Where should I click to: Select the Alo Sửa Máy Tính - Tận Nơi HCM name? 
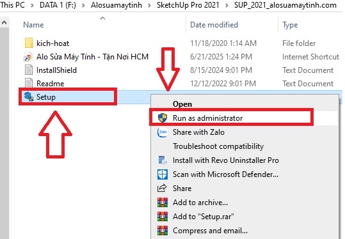click(x=92, y=57)
